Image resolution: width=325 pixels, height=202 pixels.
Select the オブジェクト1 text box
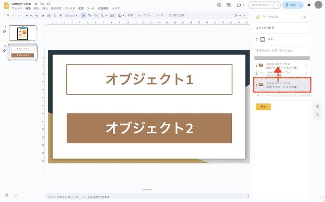tap(149, 79)
